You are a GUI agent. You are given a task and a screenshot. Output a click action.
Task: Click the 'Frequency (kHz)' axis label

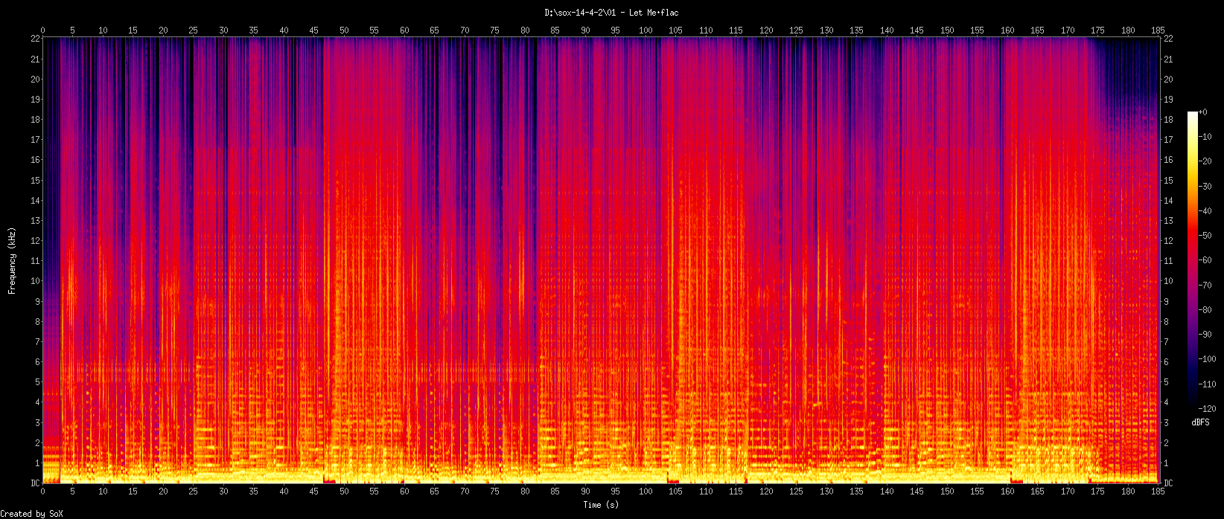pos(12,260)
